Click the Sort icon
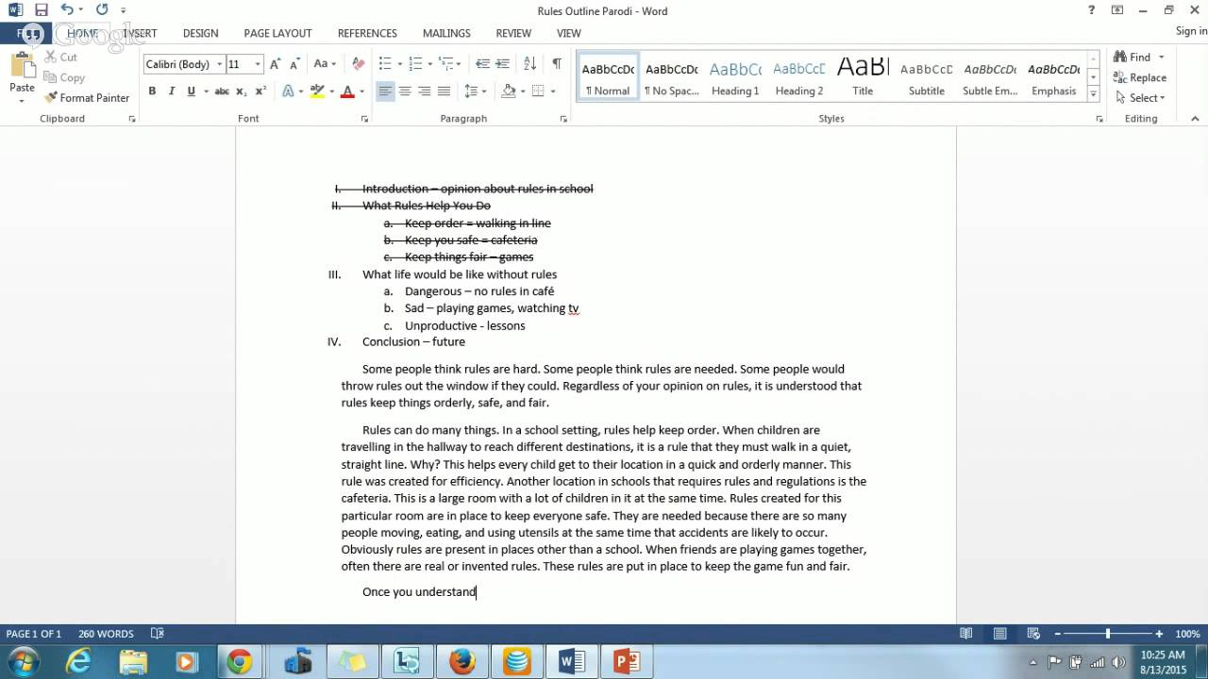Image resolution: width=1208 pixels, height=679 pixels. tap(529, 64)
